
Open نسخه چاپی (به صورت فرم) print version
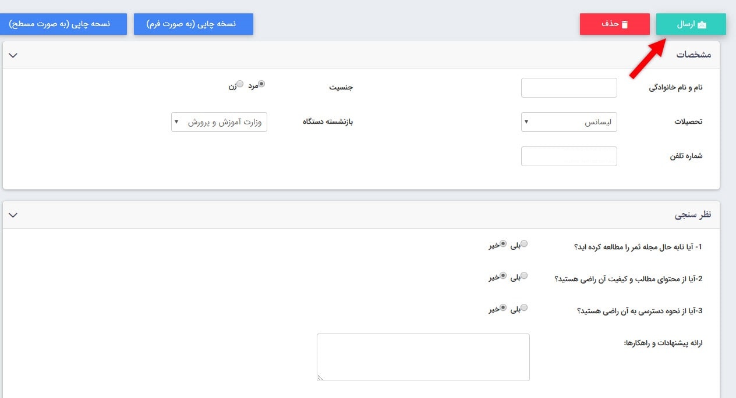click(193, 24)
